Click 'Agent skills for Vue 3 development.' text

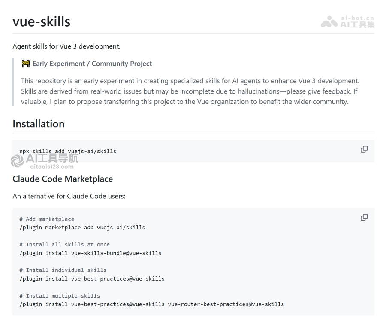(x=66, y=46)
